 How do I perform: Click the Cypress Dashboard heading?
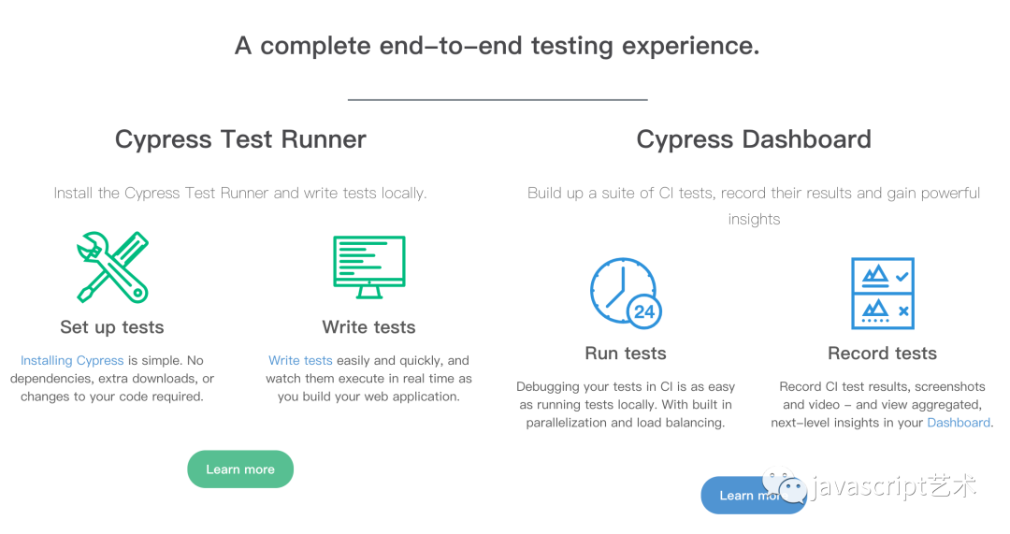tap(754, 139)
